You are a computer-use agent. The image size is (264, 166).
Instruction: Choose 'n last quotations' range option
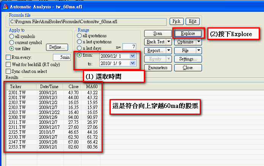pyautogui.click(x=79, y=42)
